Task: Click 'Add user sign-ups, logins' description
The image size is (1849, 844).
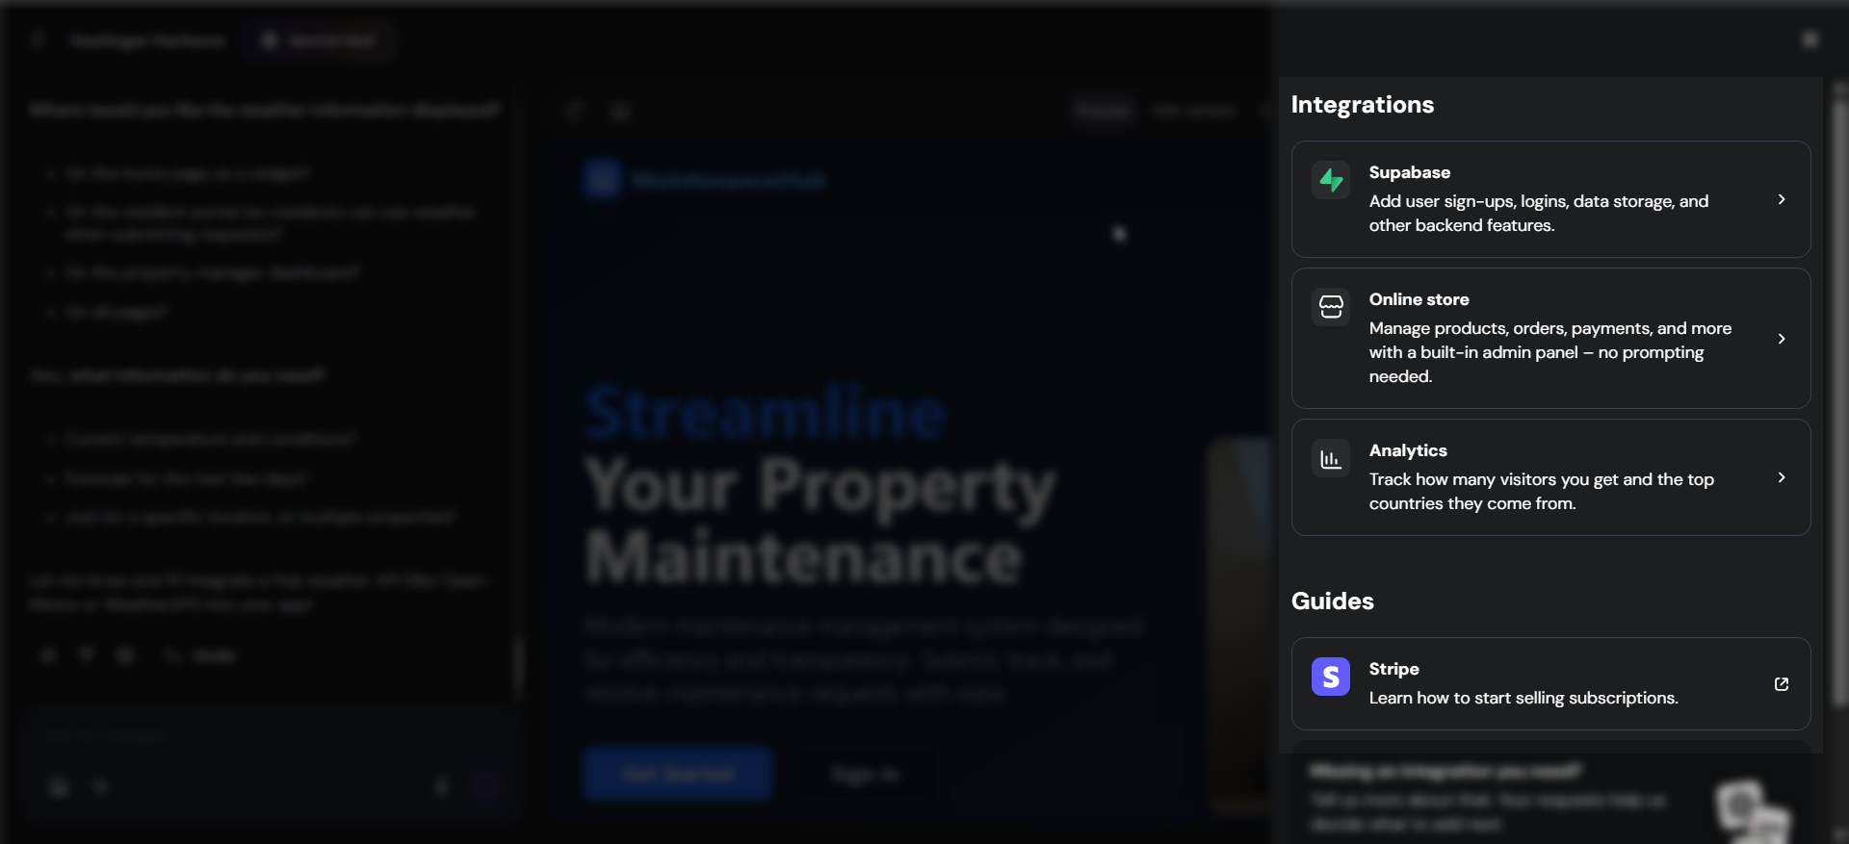Action: 1539,213
